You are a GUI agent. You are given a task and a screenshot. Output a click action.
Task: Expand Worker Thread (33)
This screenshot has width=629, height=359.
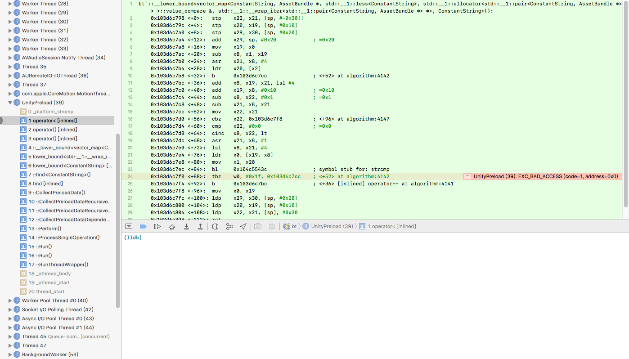click(10, 49)
